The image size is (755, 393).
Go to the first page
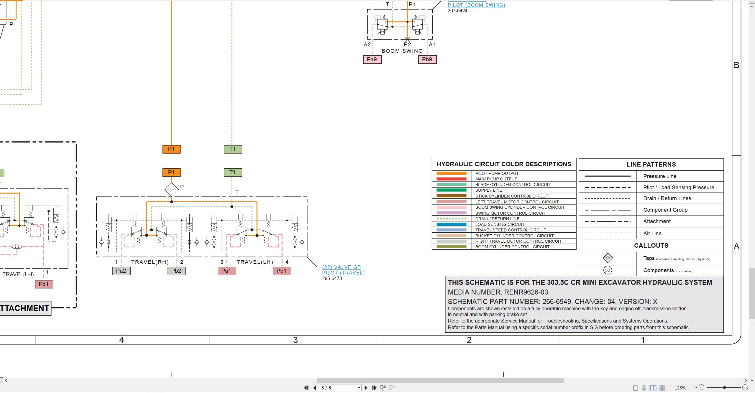306,388
